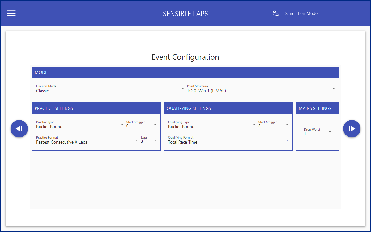Go to previous step with left arrow
The width and height of the screenshot is (371, 232).
coord(19,129)
